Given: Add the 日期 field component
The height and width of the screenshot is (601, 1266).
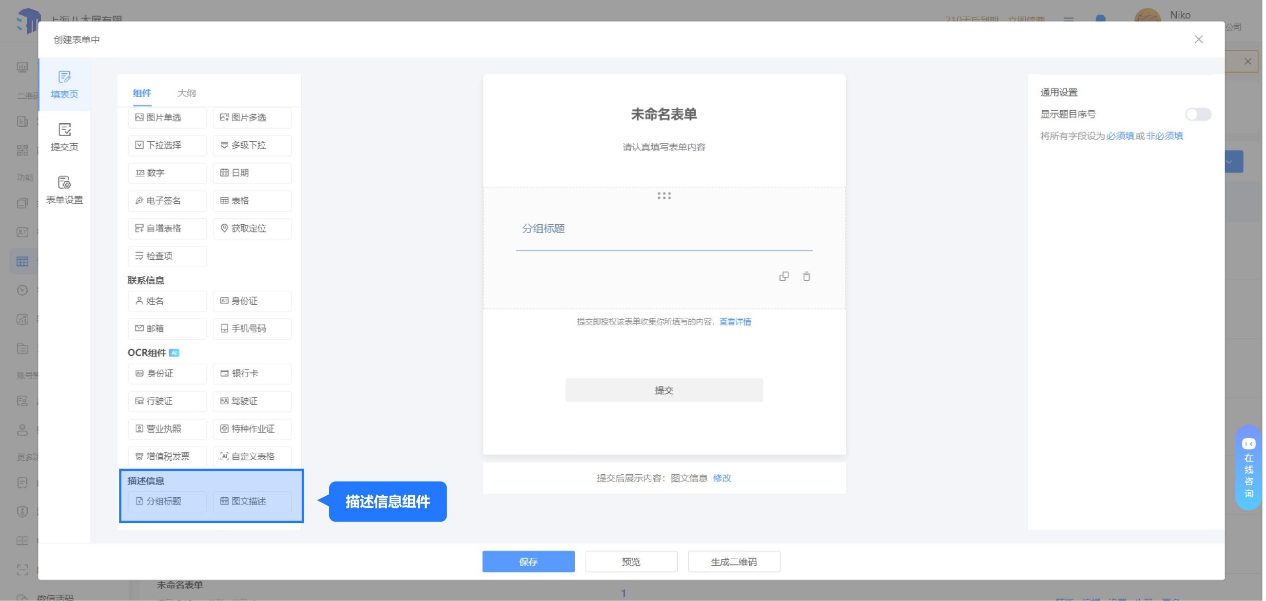Looking at the screenshot, I should pos(253,173).
